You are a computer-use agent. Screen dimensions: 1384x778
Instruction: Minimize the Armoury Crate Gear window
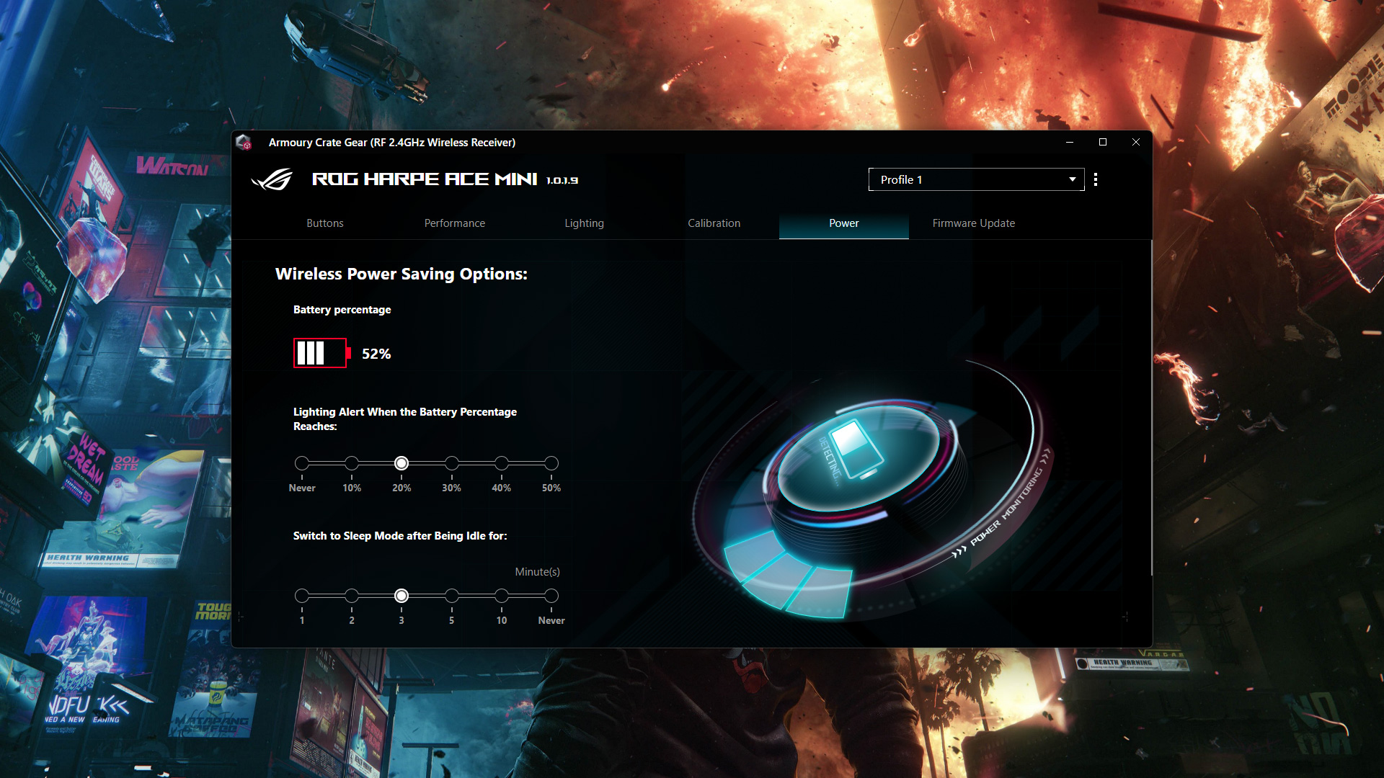[1070, 142]
